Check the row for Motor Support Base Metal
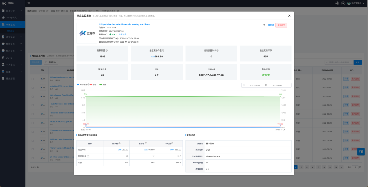This screenshot has width=368, height=187. (x=33, y=96)
